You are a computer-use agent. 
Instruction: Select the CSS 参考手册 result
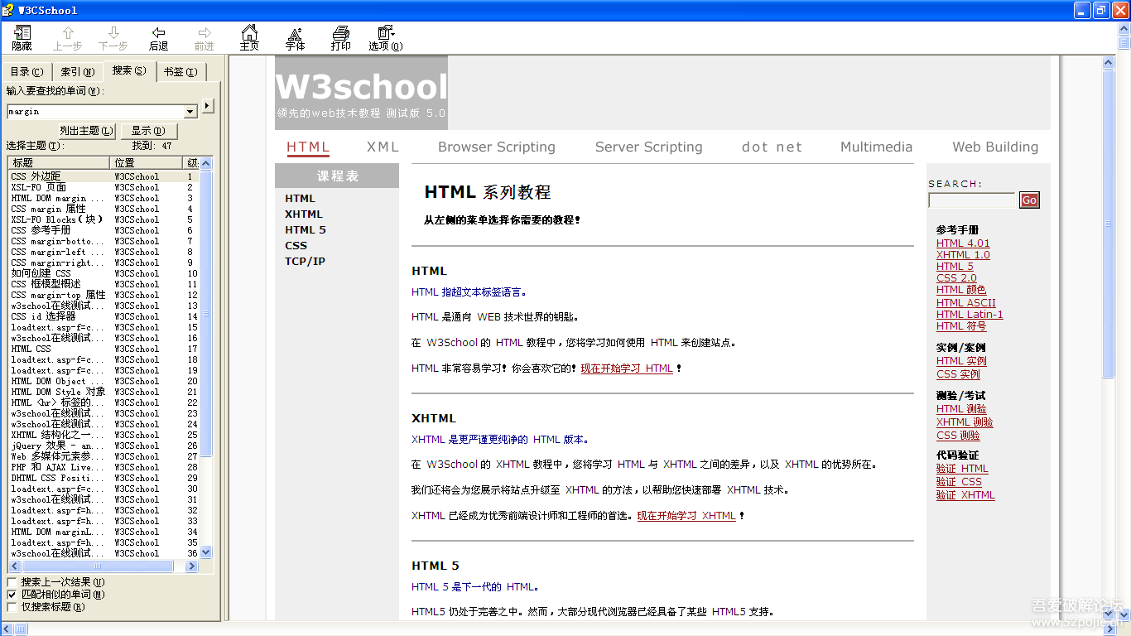103,230
